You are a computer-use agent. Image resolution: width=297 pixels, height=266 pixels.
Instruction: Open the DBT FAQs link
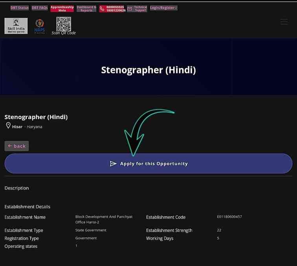click(x=39, y=8)
